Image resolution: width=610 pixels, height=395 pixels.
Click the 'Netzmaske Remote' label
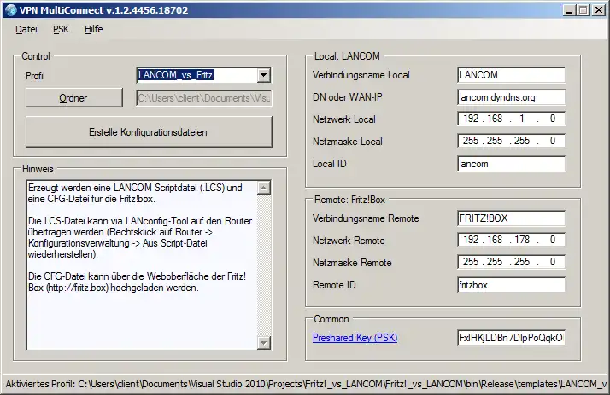pyautogui.click(x=352, y=263)
